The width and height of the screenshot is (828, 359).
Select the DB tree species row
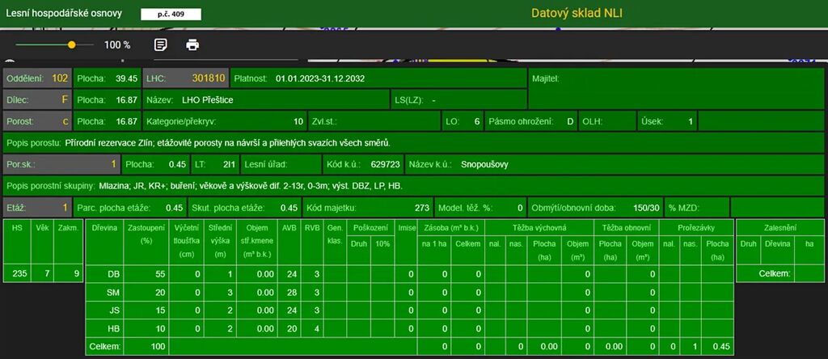point(114,275)
